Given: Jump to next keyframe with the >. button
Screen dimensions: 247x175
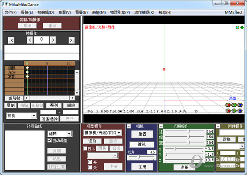Looking at the screenshot, I should click(x=72, y=40).
